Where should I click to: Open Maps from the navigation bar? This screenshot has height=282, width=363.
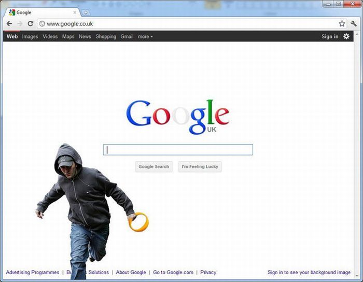68,37
